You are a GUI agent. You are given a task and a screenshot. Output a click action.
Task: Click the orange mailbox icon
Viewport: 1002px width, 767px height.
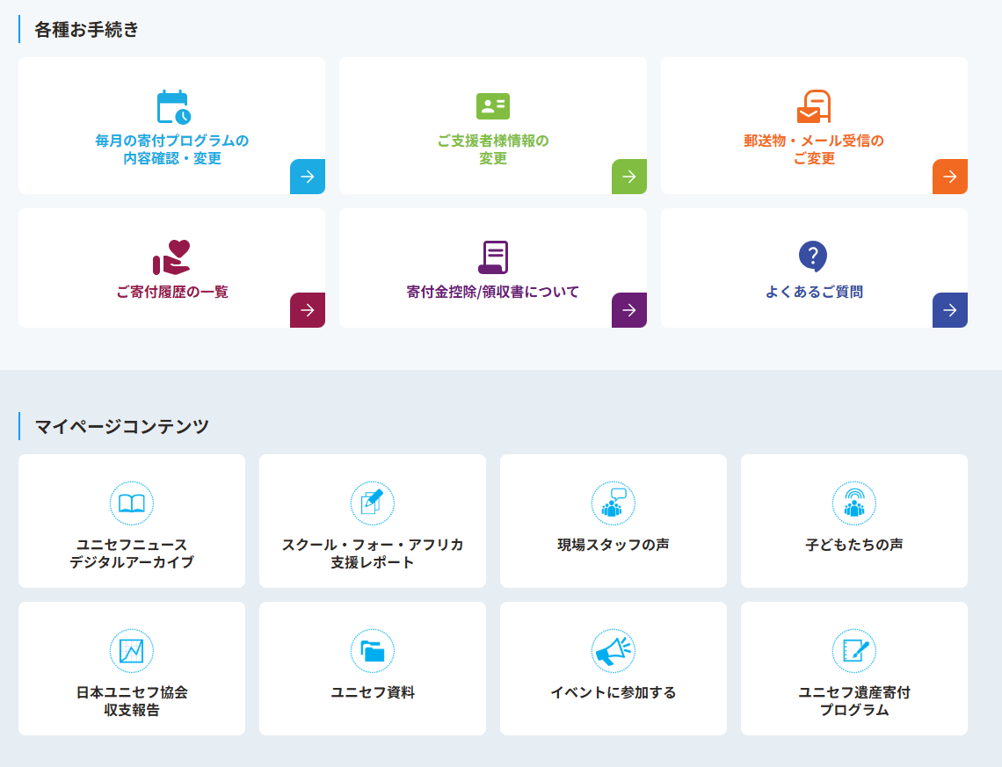tap(814, 107)
